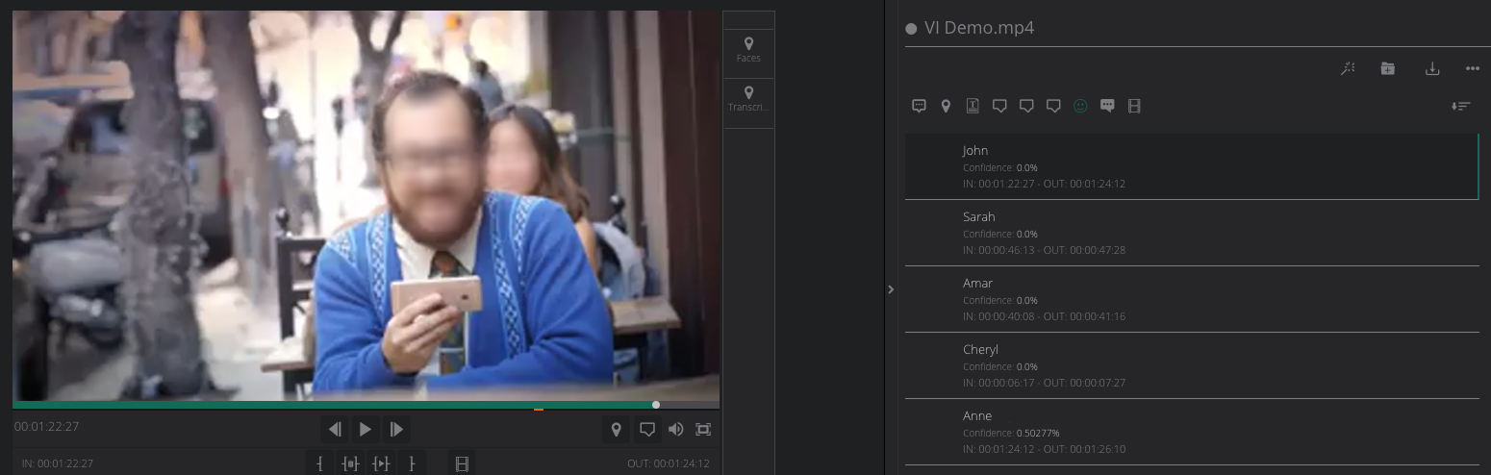Click the magic wand icon

(1348, 68)
